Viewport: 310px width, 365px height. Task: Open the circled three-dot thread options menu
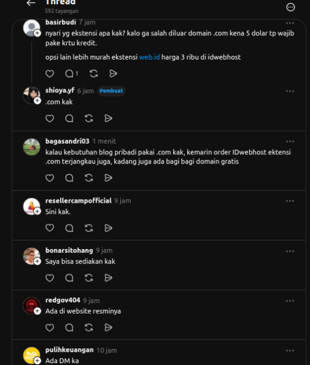pos(290,7)
